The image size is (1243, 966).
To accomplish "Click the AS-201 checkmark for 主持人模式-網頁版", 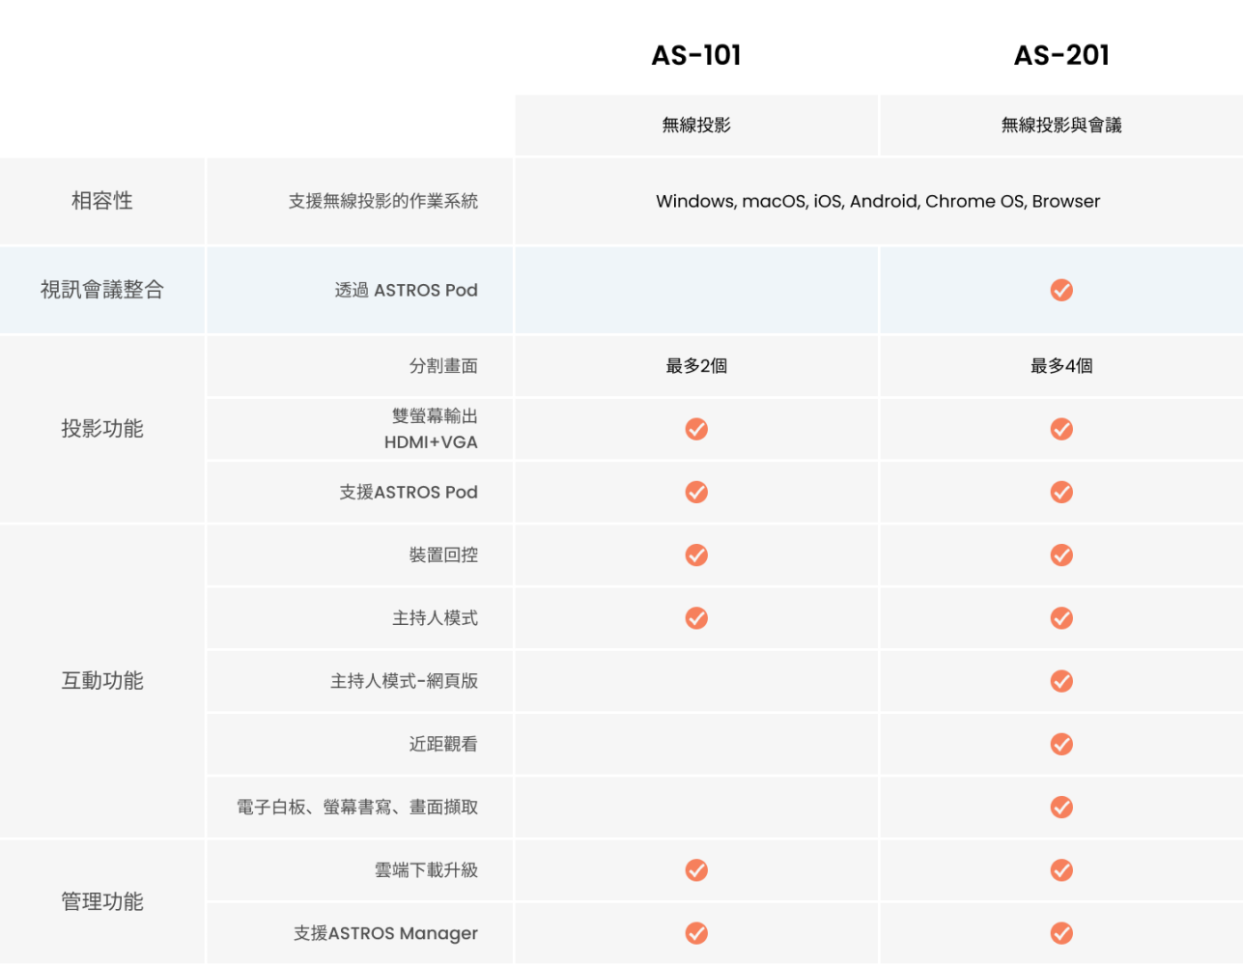I will pos(1061,681).
